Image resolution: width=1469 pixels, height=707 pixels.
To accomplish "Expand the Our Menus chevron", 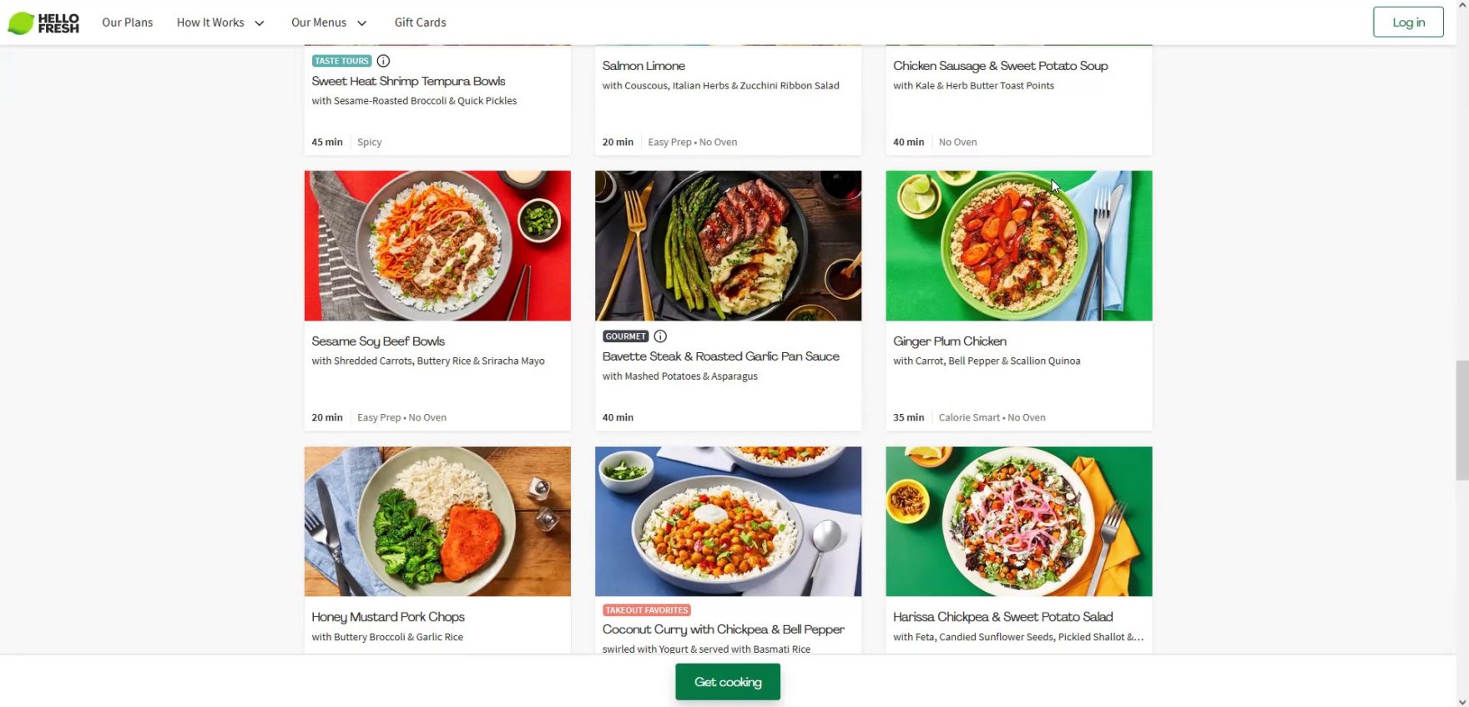I will pyautogui.click(x=361, y=23).
